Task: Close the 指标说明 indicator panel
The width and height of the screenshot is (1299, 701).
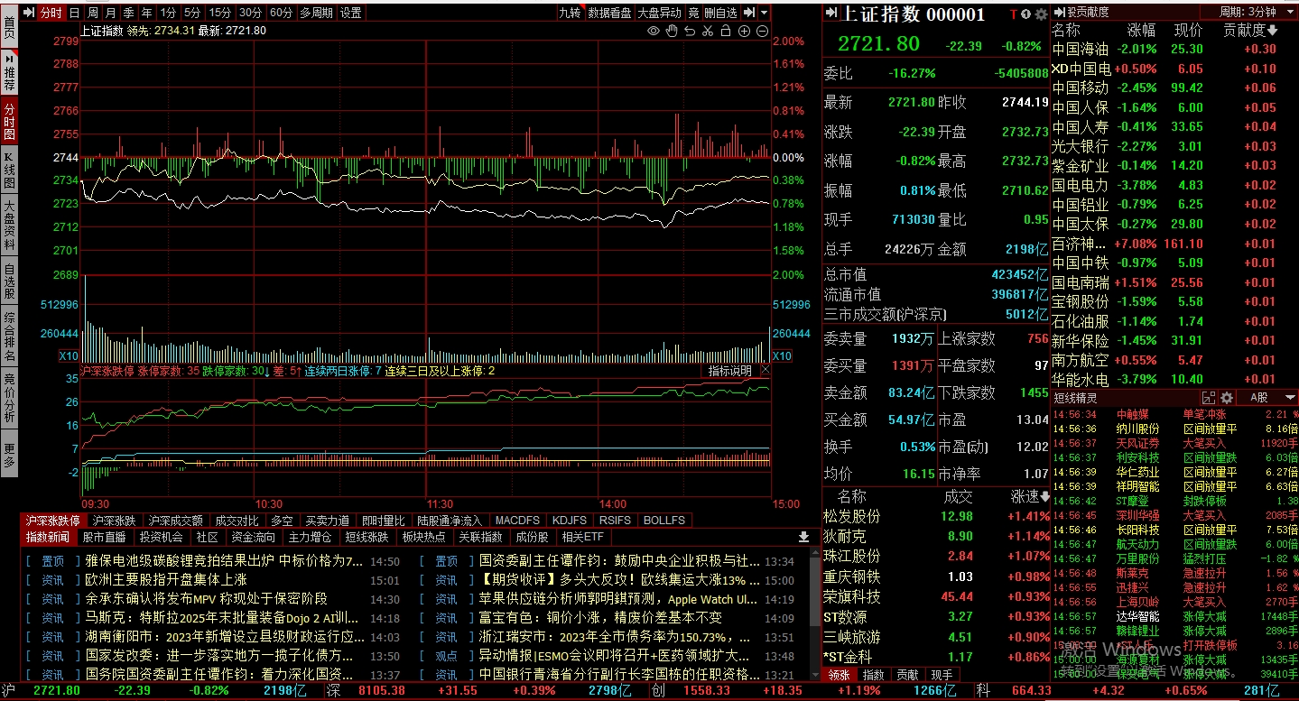Action: pyautogui.click(x=765, y=371)
